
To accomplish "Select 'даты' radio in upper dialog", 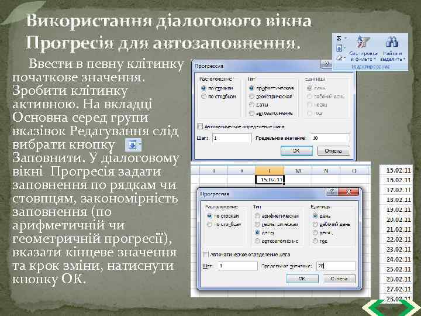I will coord(251,105).
